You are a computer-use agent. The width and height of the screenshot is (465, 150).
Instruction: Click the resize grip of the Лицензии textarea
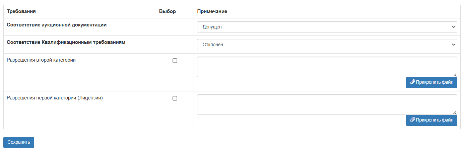[x=455, y=112]
